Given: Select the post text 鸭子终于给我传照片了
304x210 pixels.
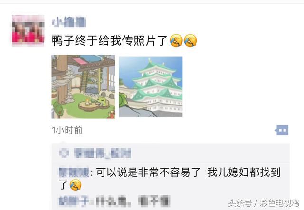Looking at the screenshot, I should point(109,40).
